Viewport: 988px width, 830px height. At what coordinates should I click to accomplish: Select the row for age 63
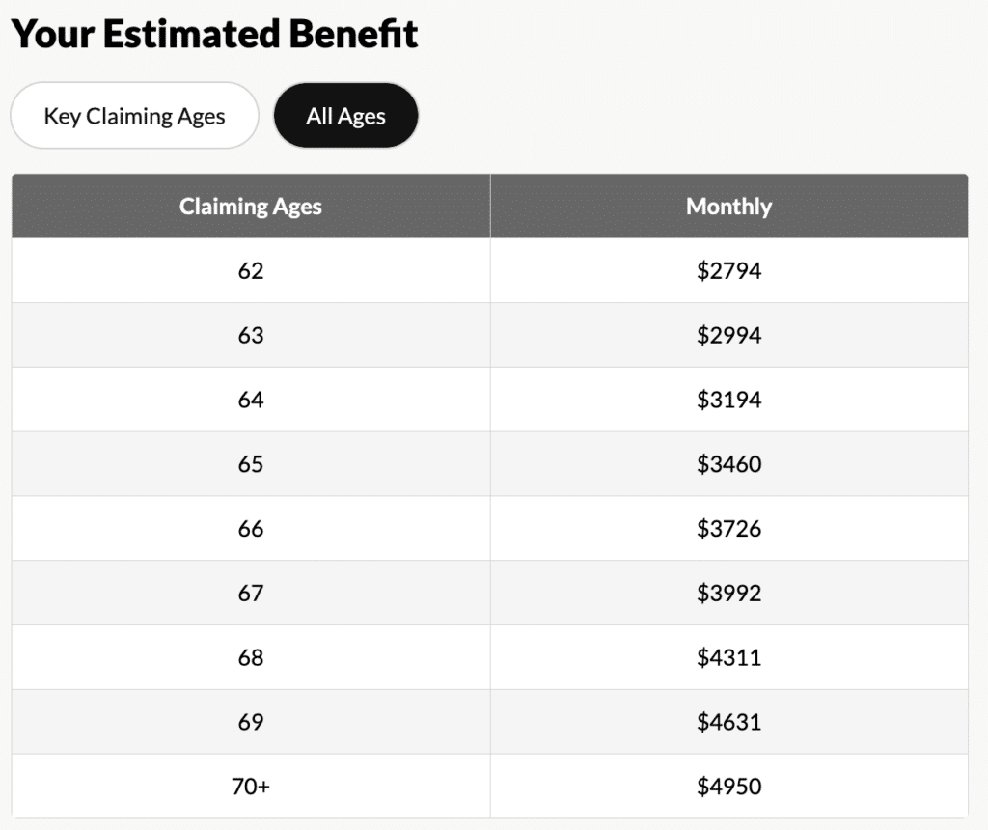point(250,335)
